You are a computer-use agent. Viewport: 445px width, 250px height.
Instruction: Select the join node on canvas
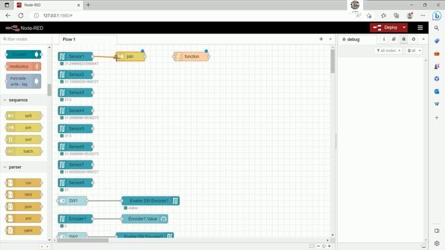pyautogui.click(x=131, y=56)
